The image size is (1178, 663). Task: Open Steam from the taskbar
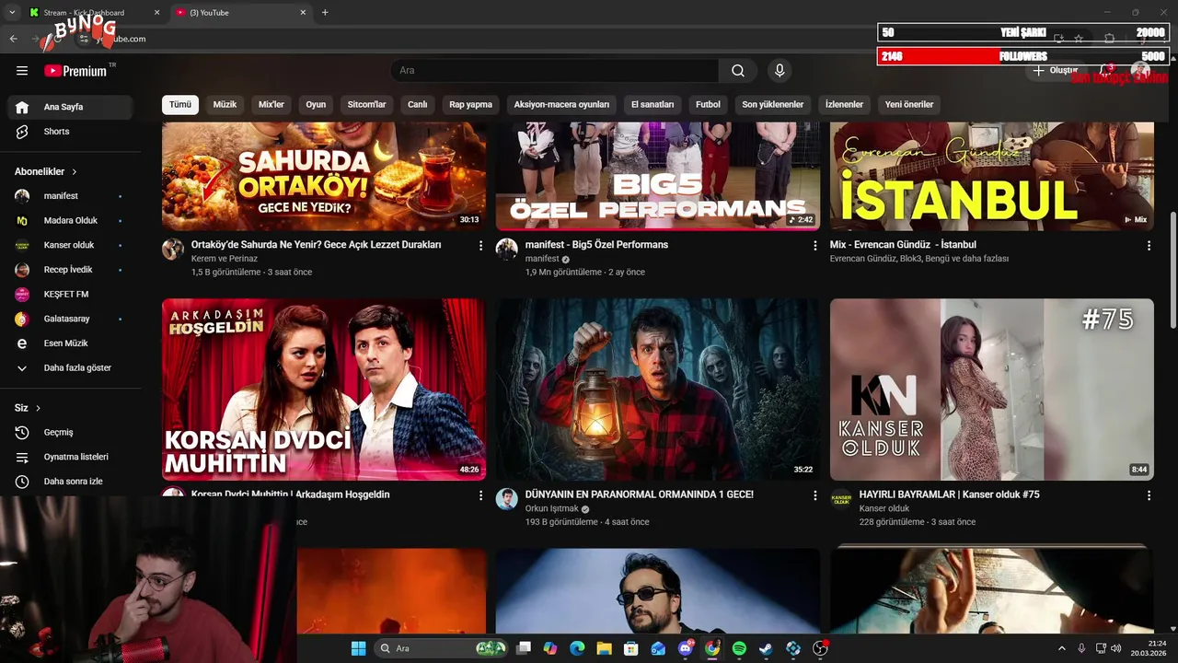766,648
